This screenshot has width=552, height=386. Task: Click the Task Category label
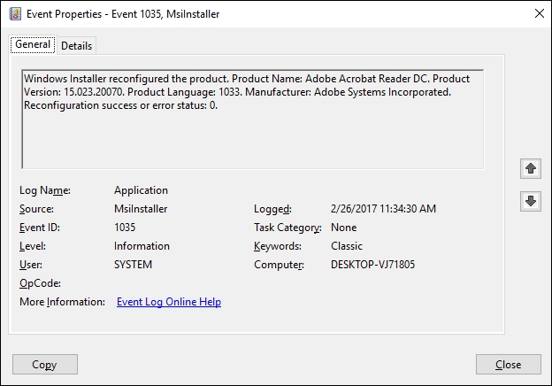(x=287, y=228)
